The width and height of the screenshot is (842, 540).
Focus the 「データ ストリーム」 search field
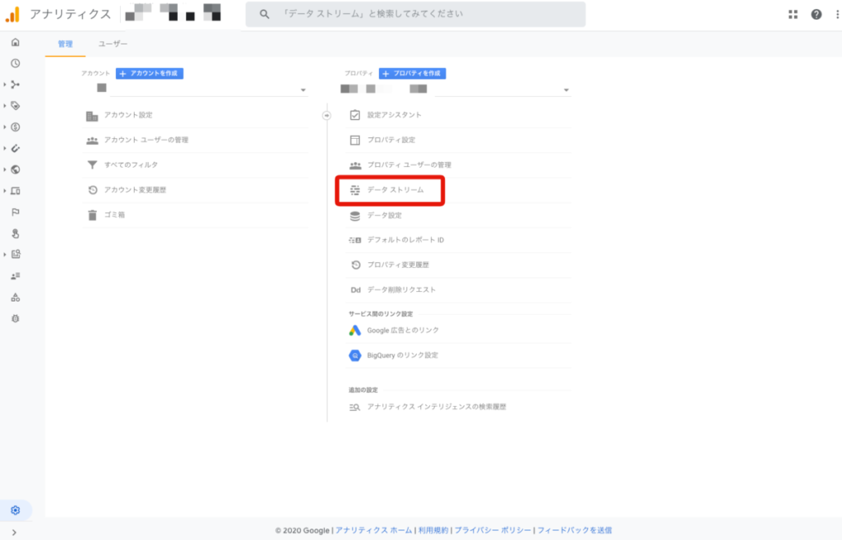pyautogui.click(x=415, y=14)
